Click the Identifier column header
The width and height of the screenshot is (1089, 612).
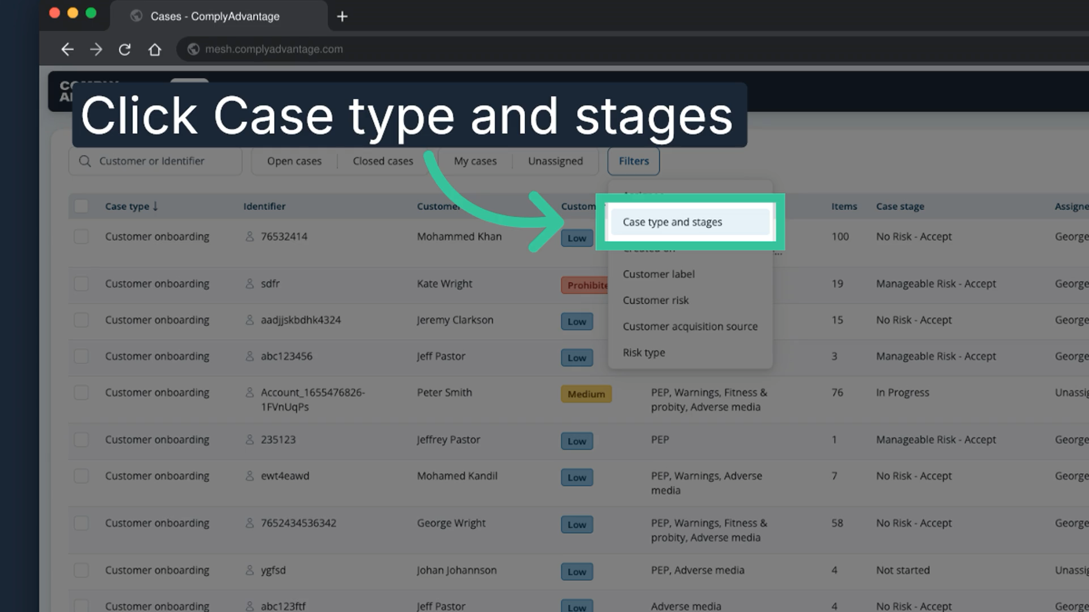point(264,206)
